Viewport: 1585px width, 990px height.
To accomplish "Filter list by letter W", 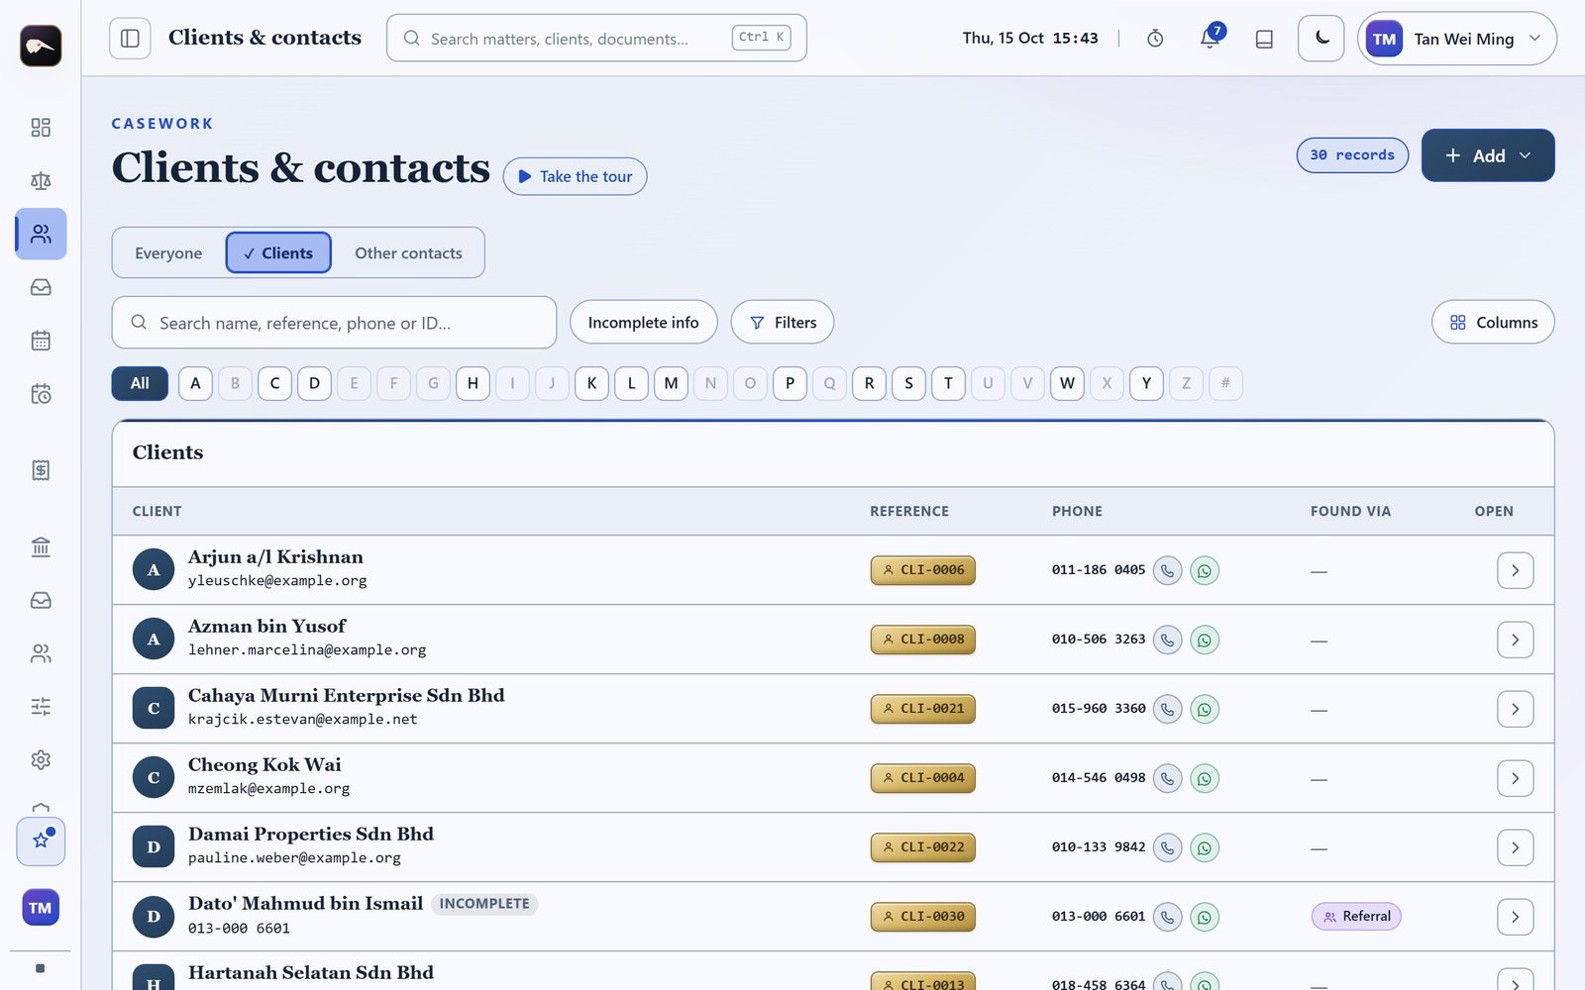I will click(1067, 383).
